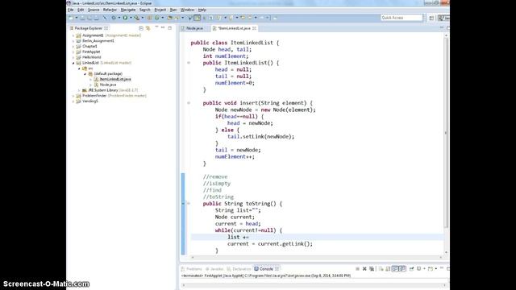Image resolution: width=516 pixels, height=290 pixels.
Task: Open the File menu
Action: [71, 10]
